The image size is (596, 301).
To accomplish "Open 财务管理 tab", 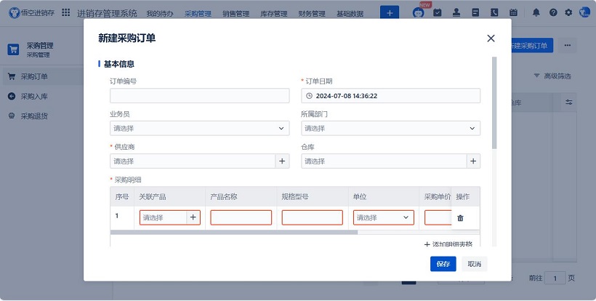I will tap(312, 14).
